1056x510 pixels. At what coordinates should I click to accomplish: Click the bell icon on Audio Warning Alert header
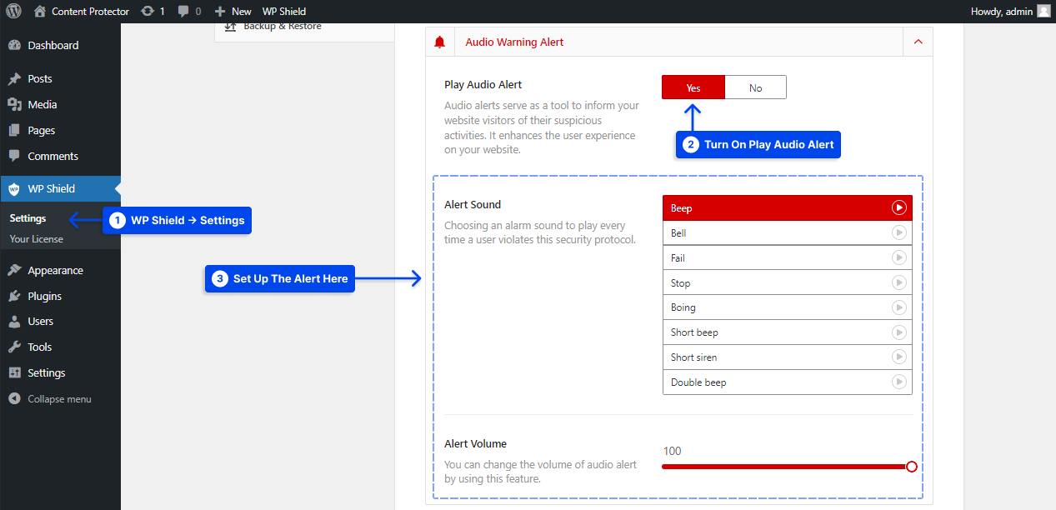tap(440, 41)
